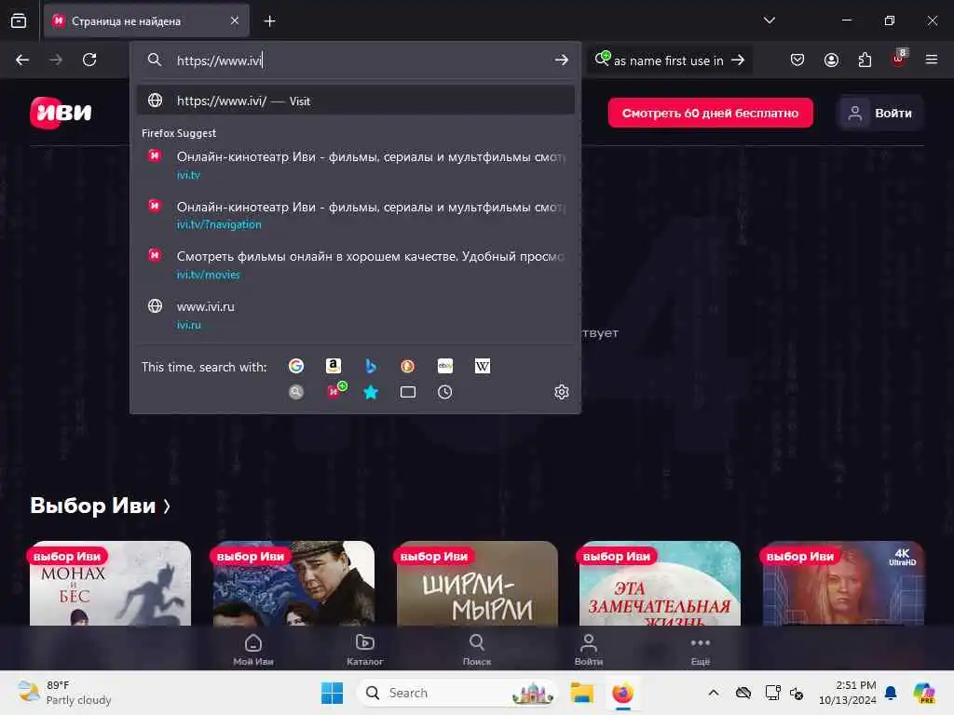
Task: Open the weather widget showing 89°F
Action: coord(64,693)
